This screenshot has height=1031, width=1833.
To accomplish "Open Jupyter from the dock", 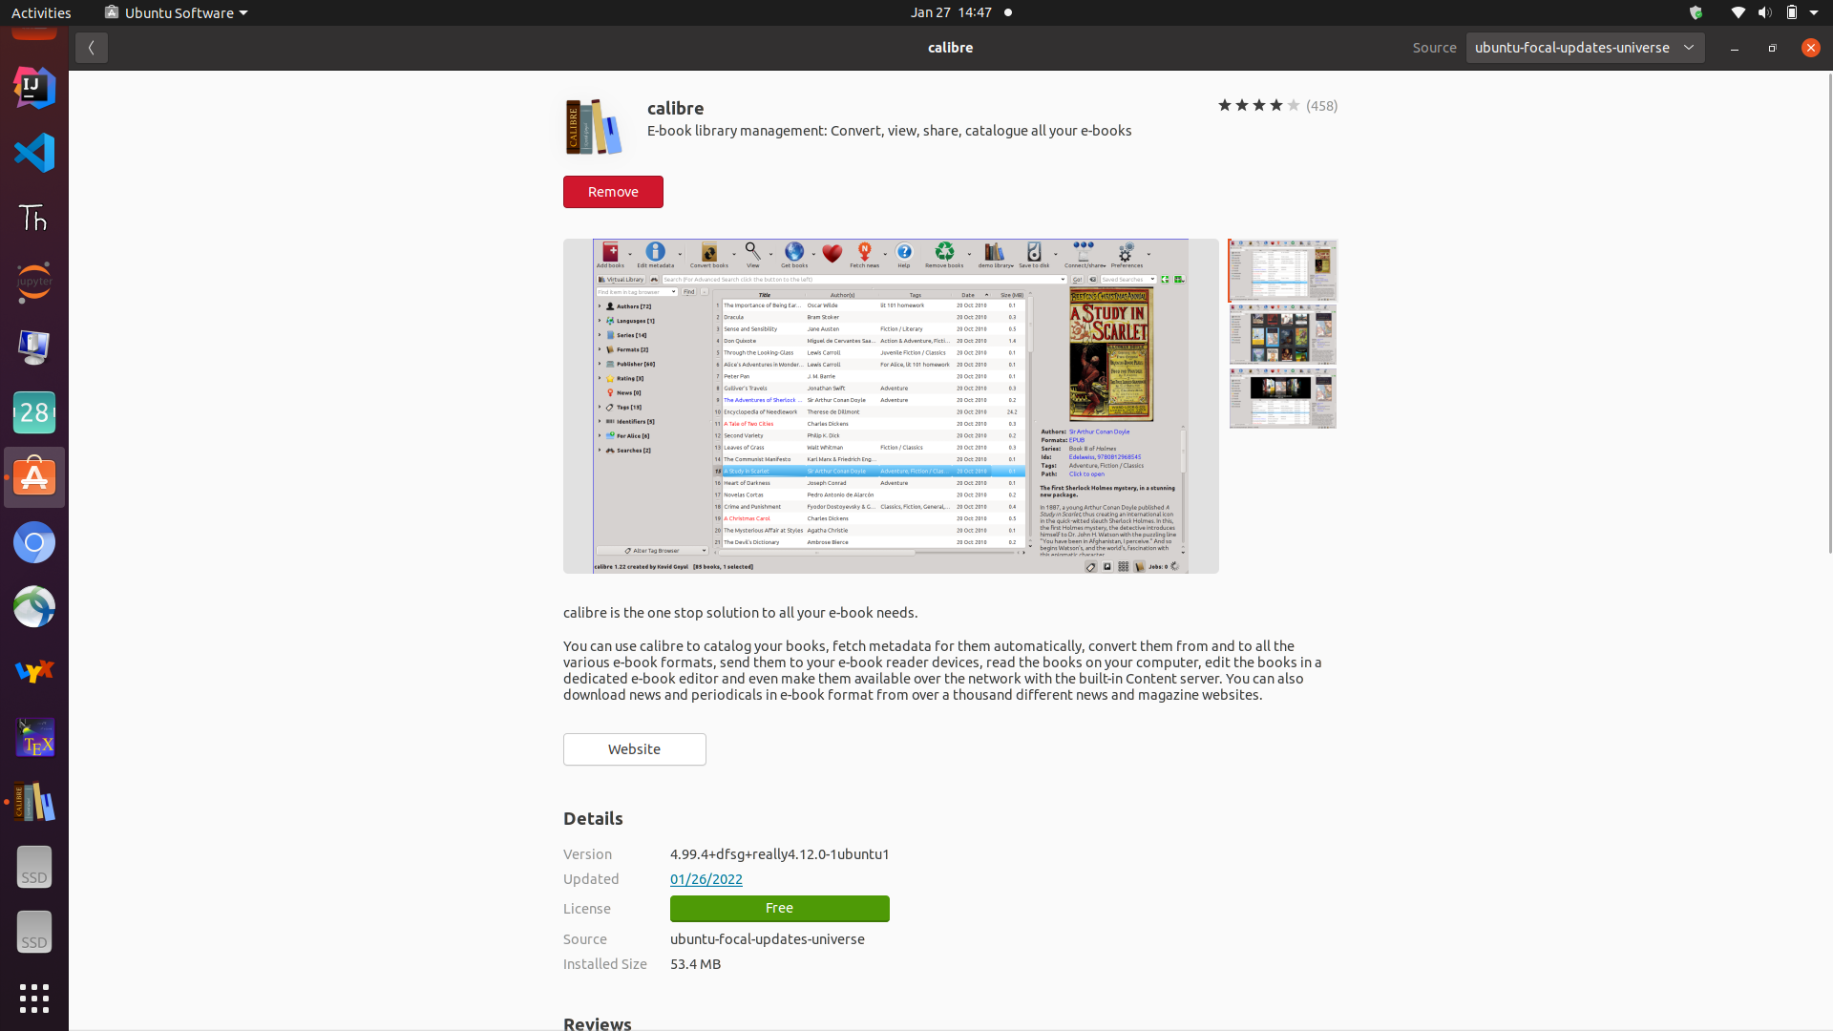I will click(x=34, y=283).
